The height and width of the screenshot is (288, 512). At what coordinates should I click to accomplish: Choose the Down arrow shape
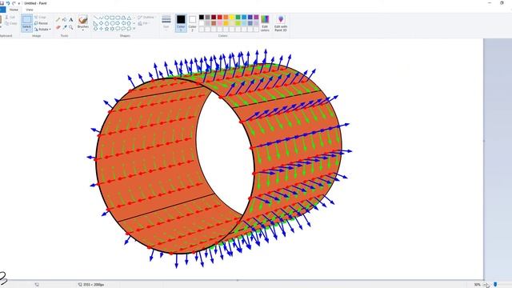pos(95,29)
